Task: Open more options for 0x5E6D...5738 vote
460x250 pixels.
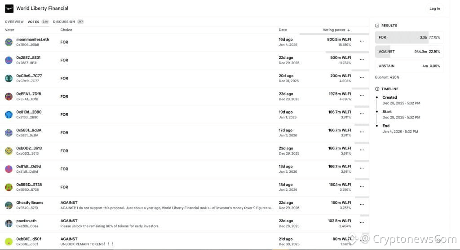Action: (362, 186)
